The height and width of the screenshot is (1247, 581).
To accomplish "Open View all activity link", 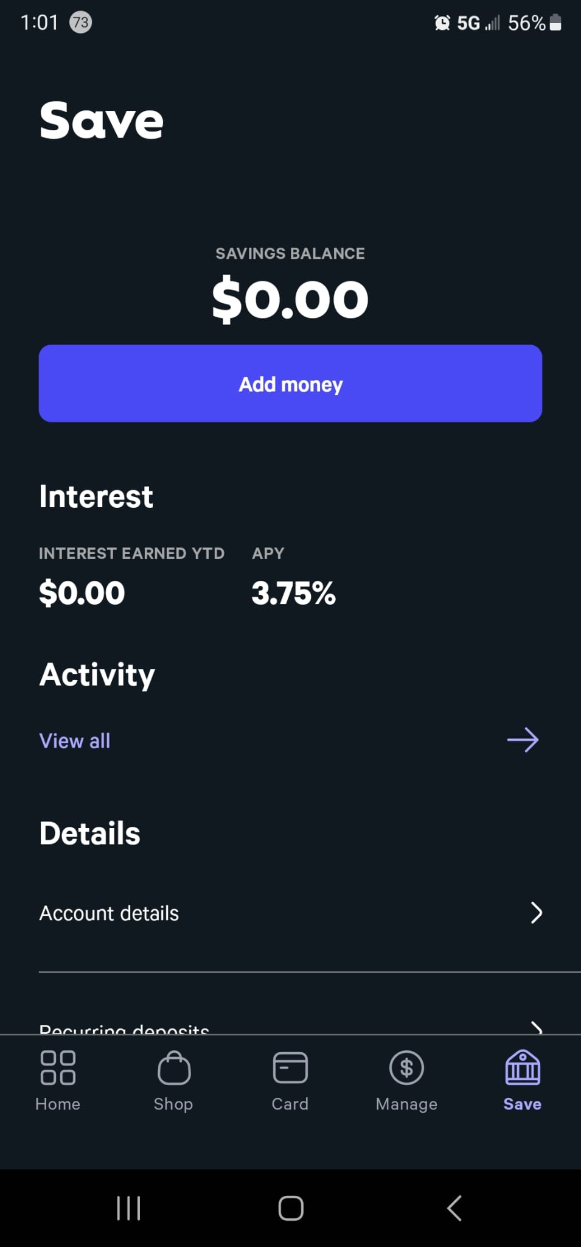I will click(75, 740).
